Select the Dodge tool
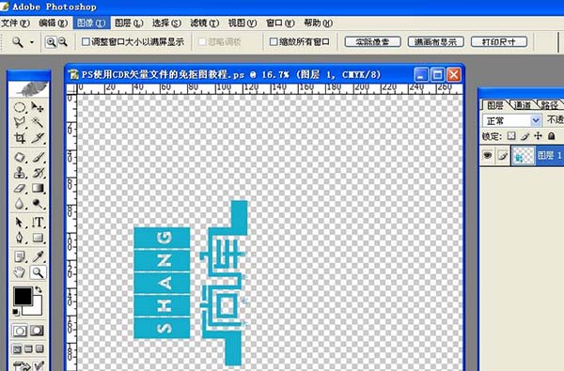Image resolution: width=564 pixels, height=371 pixels. [x=38, y=204]
